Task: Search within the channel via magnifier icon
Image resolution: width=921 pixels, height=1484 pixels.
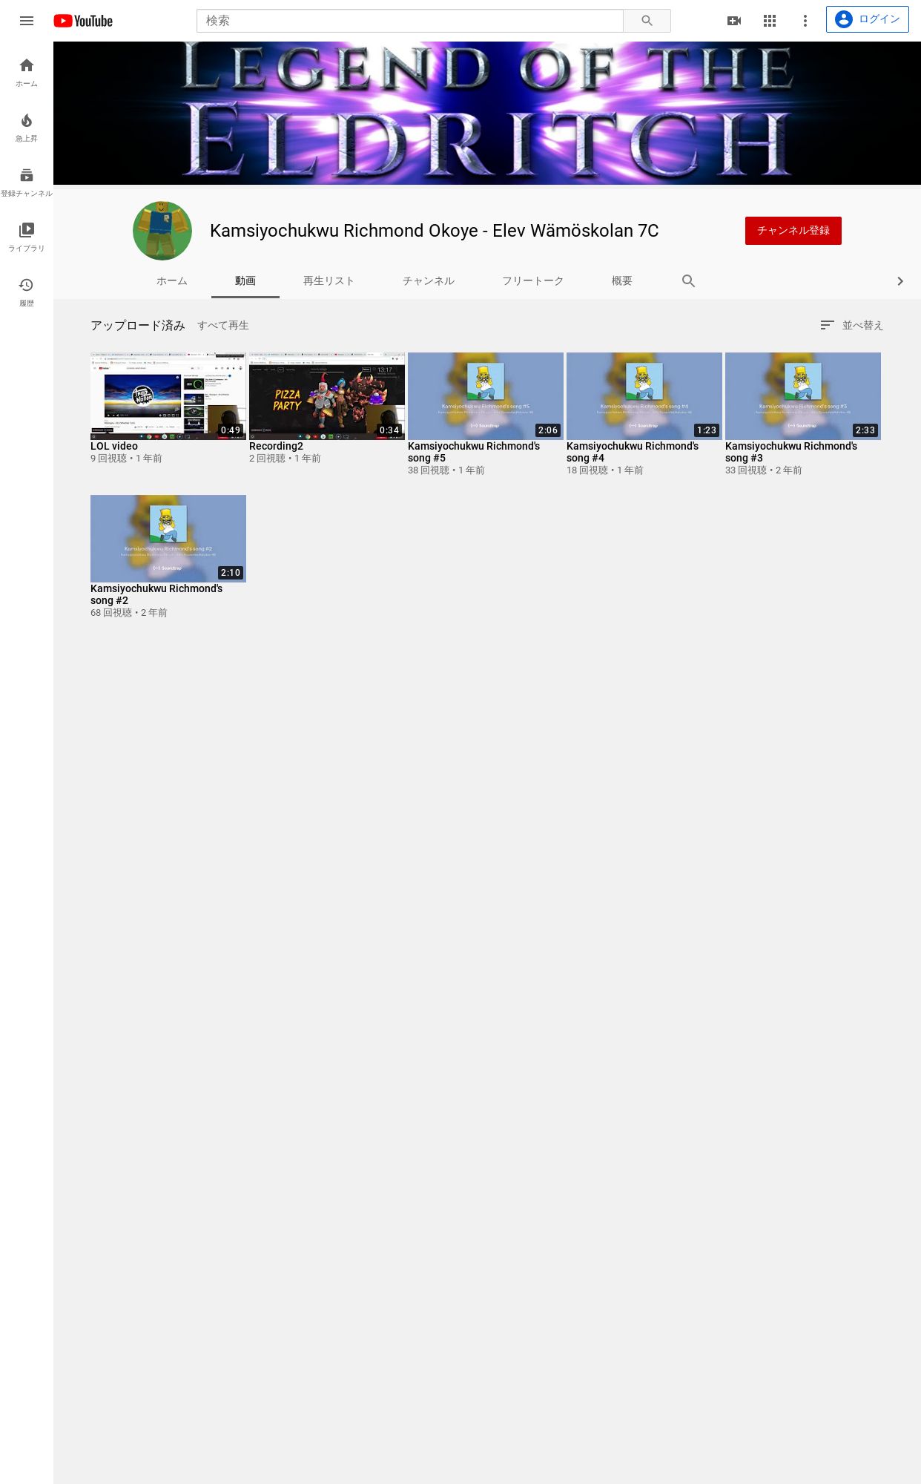Action: click(x=688, y=281)
